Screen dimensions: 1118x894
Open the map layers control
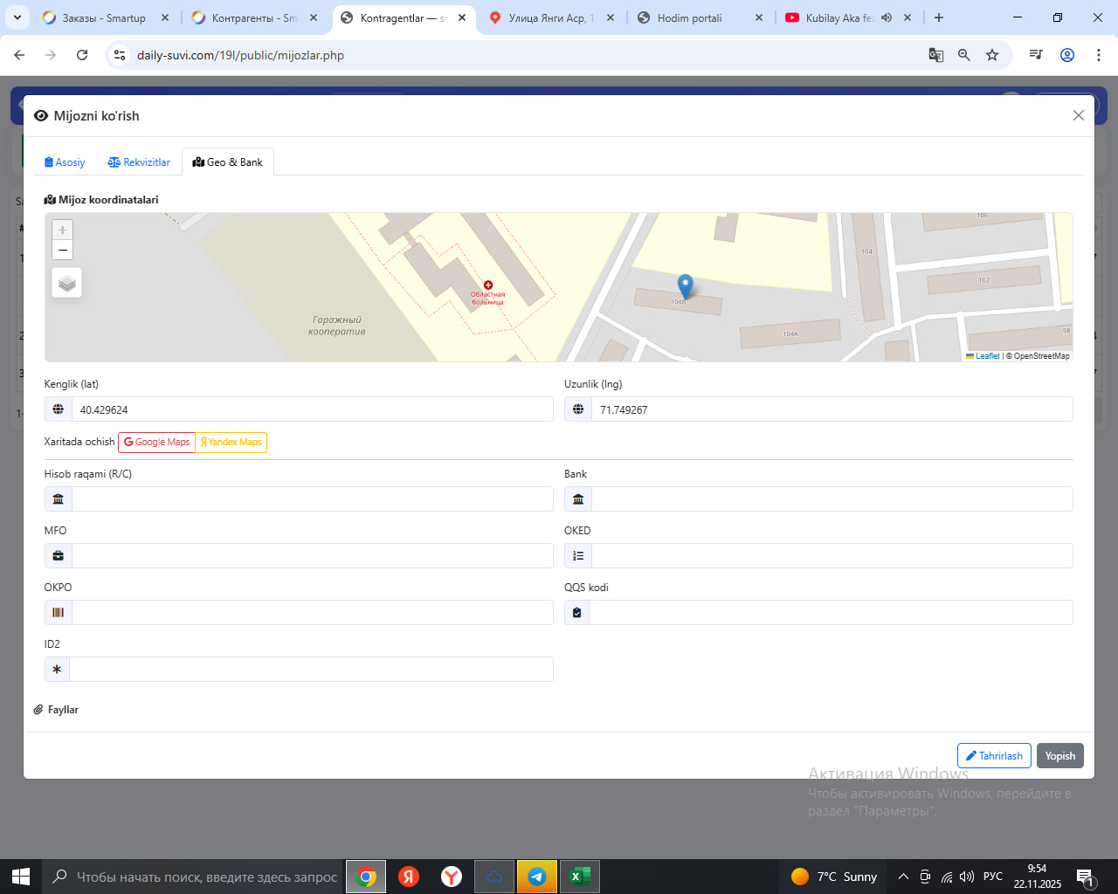point(67,283)
